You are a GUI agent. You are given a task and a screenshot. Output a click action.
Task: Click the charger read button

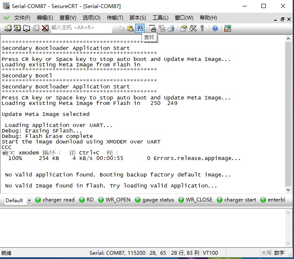coord(55,200)
